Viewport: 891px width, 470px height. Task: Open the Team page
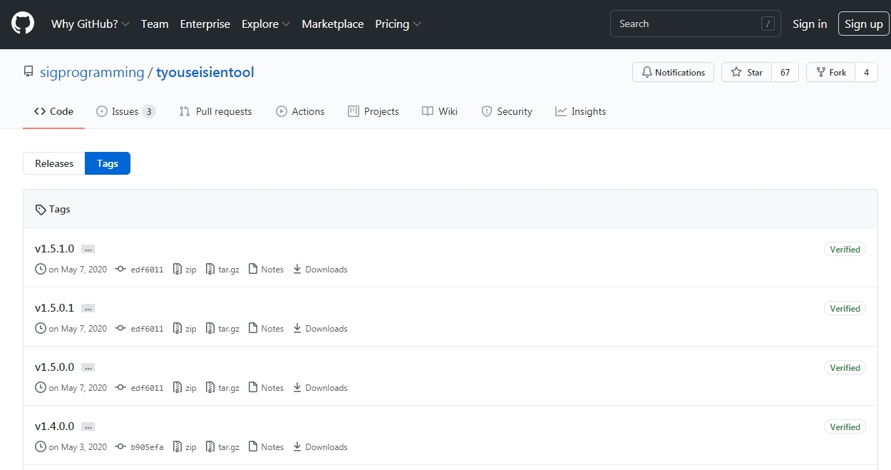155,24
